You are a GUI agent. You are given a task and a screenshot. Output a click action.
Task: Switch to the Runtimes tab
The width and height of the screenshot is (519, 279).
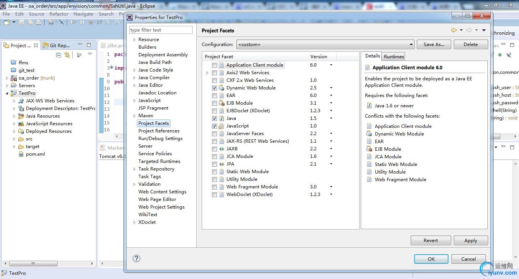[394, 56]
